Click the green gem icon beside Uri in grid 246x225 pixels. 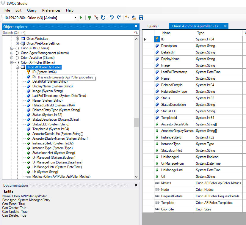tap(157, 177)
